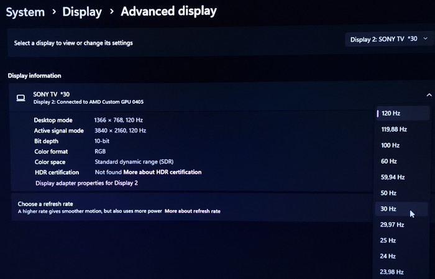This screenshot has width=435, height=279.
Task: Pick 60 Hz in the refresh rate list
Action: click(389, 162)
